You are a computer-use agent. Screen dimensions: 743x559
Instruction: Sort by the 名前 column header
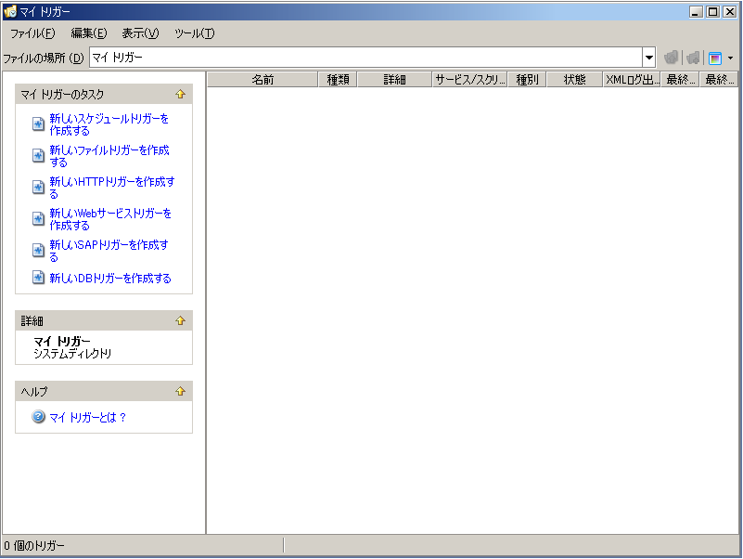click(x=263, y=80)
